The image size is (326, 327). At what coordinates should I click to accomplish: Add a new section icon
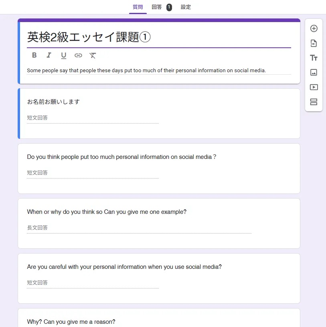(314, 102)
